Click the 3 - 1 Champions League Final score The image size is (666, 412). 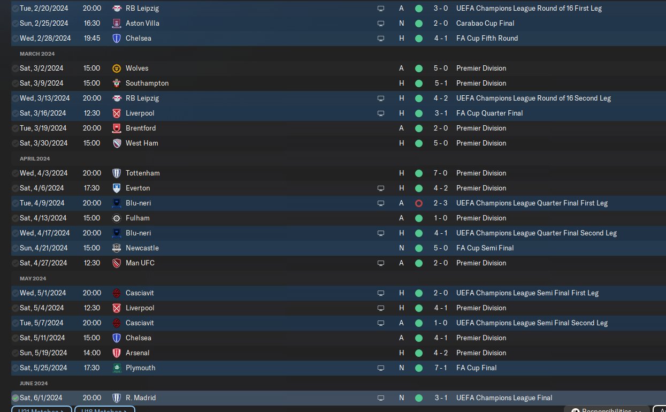coord(441,398)
